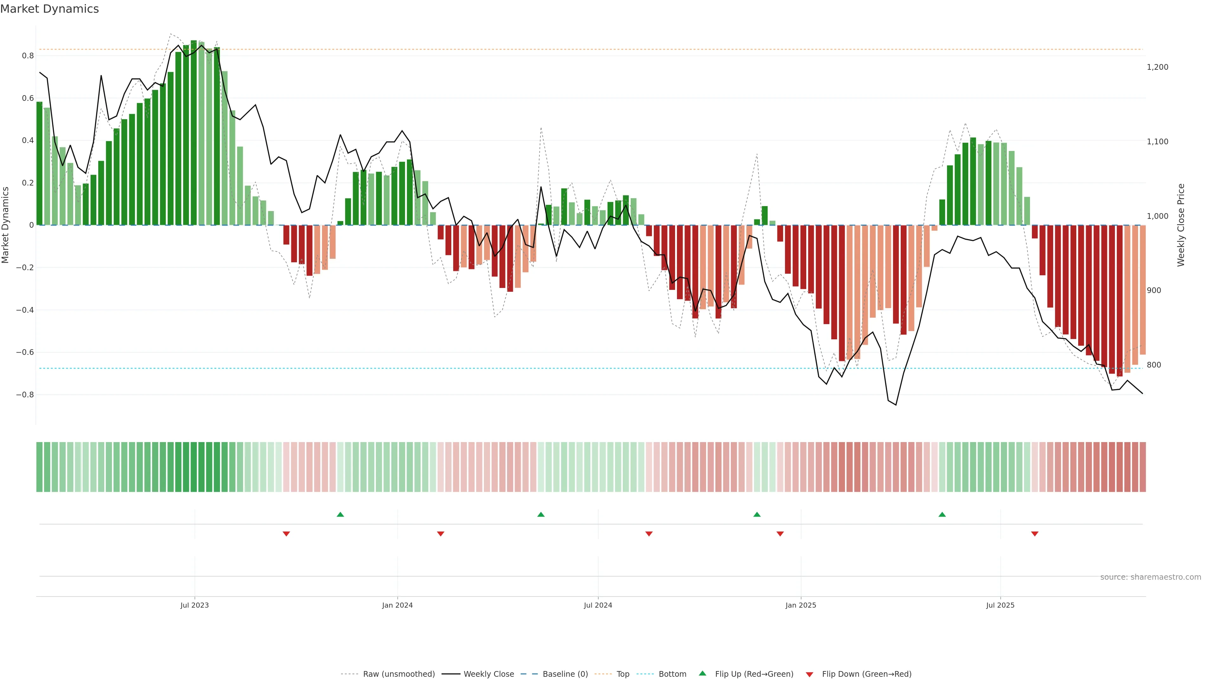The height and width of the screenshot is (685, 1217).
Task: Click the Weekly Close Price axis title
Action: click(1181, 225)
